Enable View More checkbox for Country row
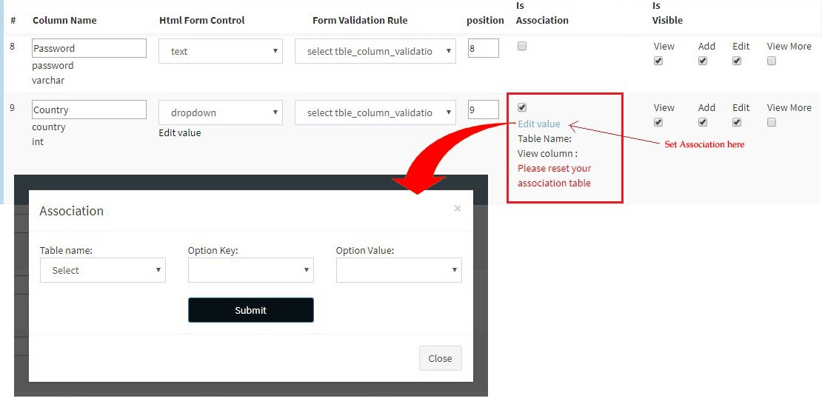Viewport: 822px width, 404px height. click(772, 123)
